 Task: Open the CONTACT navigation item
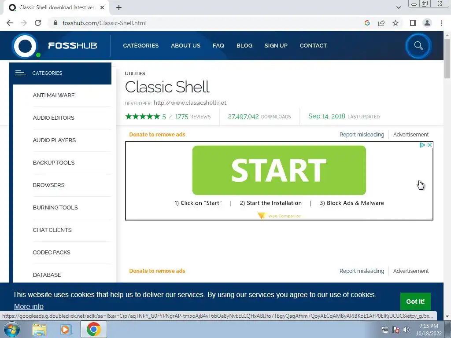[313, 46]
